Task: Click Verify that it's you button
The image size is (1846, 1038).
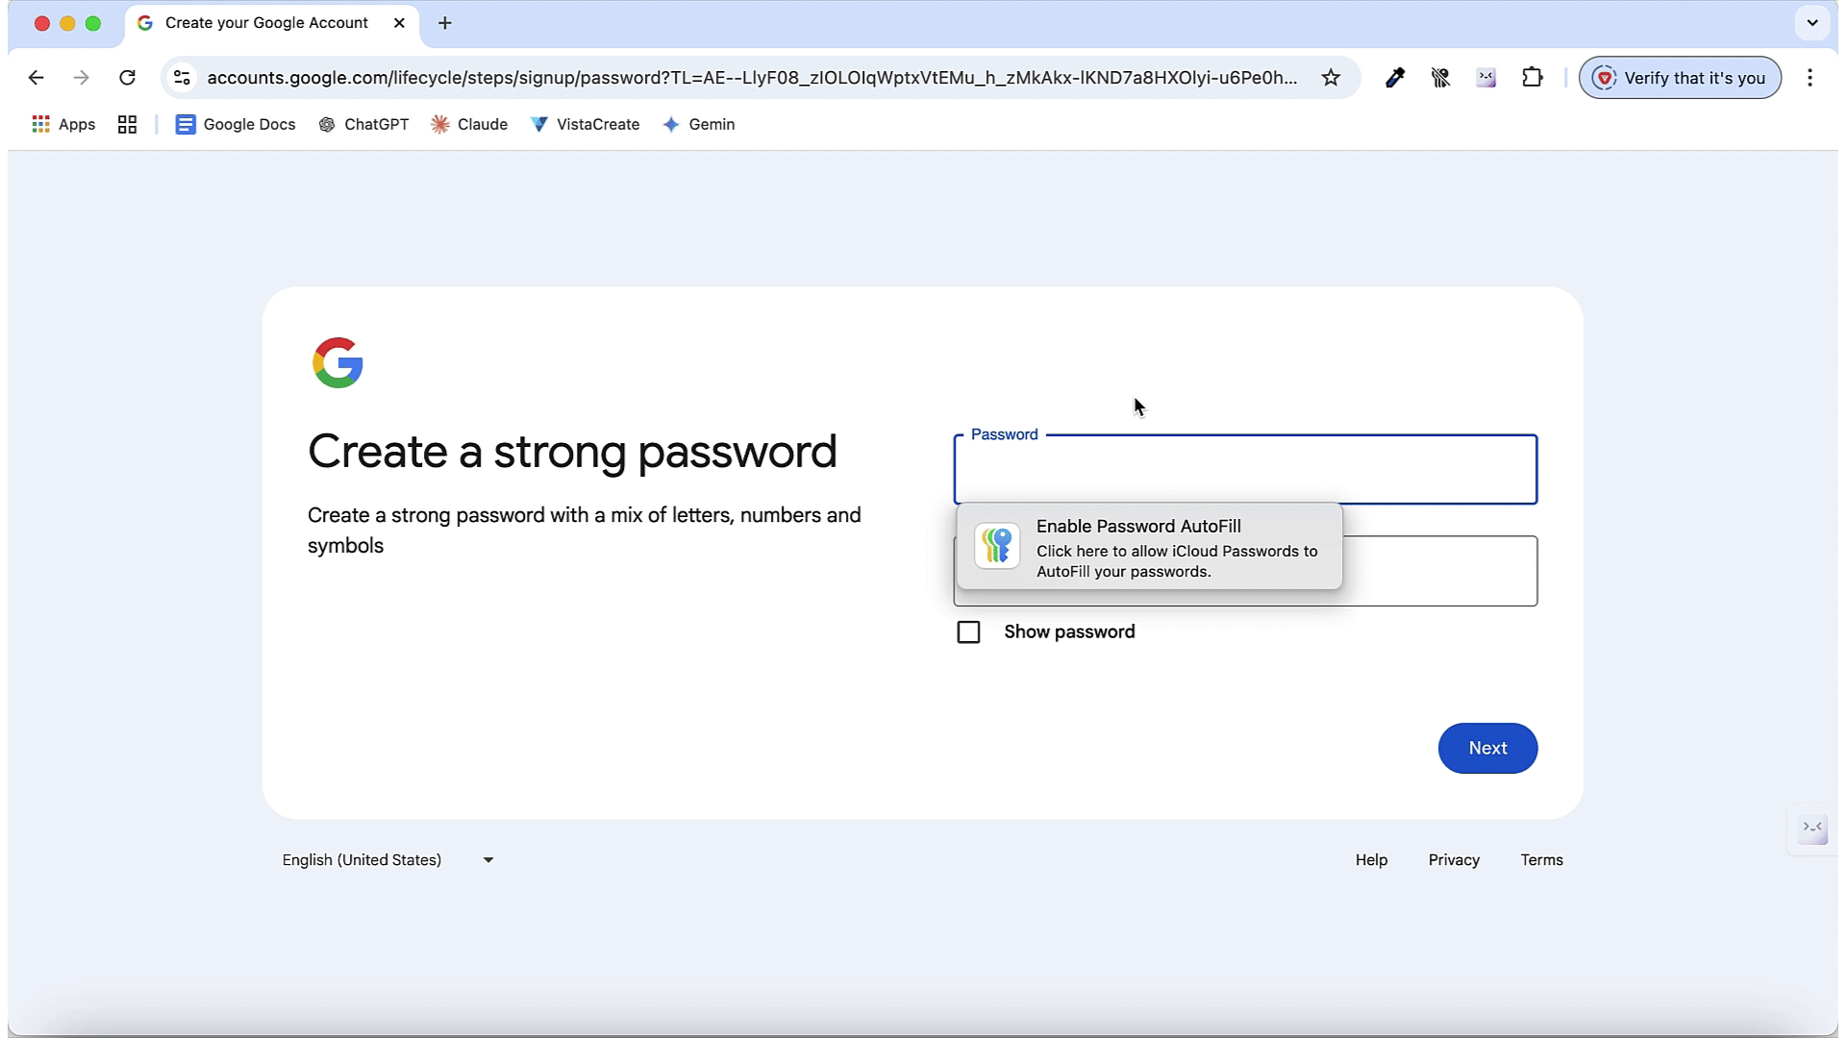Action: coord(1680,78)
